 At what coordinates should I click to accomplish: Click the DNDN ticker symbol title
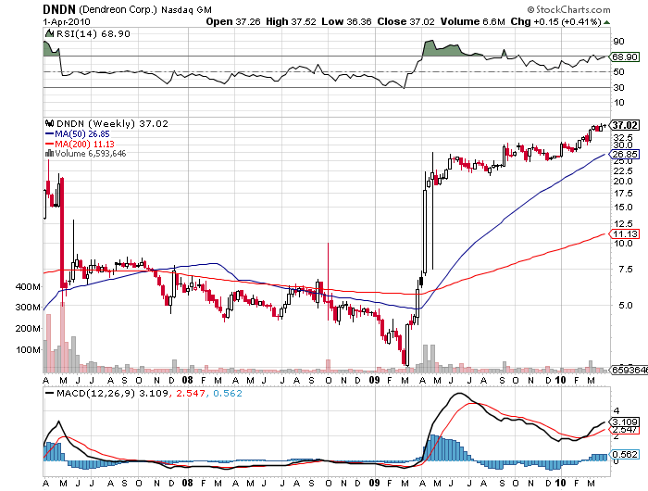(x=59, y=8)
